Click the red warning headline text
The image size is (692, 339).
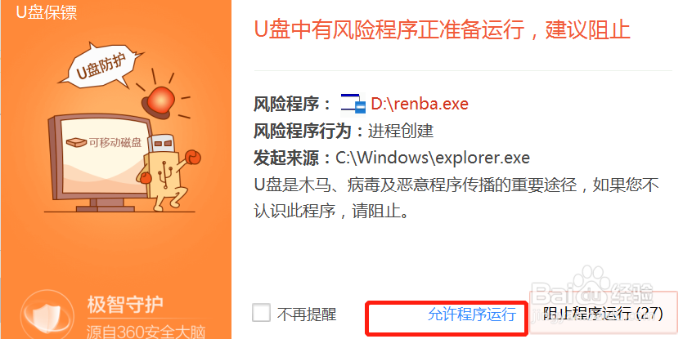coord(443,29)
